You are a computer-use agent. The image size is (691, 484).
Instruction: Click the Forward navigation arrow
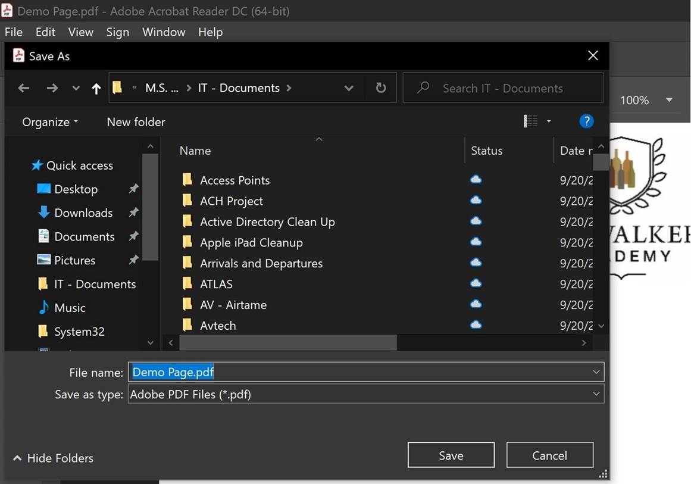pyautogui.click(x=52, y=88)
